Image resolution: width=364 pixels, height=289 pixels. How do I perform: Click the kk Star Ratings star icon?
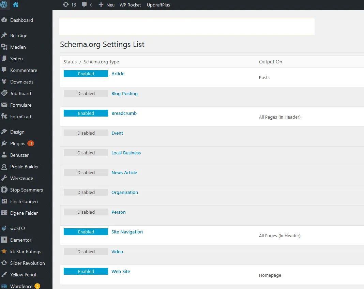4,251
